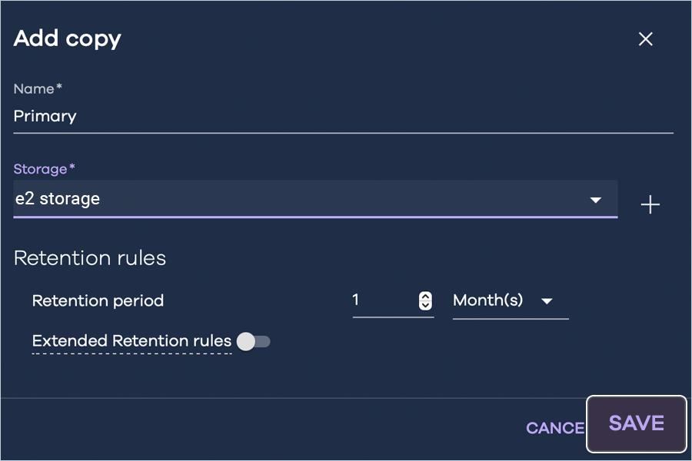Click the Retention rules heading
Screen dimensions: 692x461
(90, 258)
